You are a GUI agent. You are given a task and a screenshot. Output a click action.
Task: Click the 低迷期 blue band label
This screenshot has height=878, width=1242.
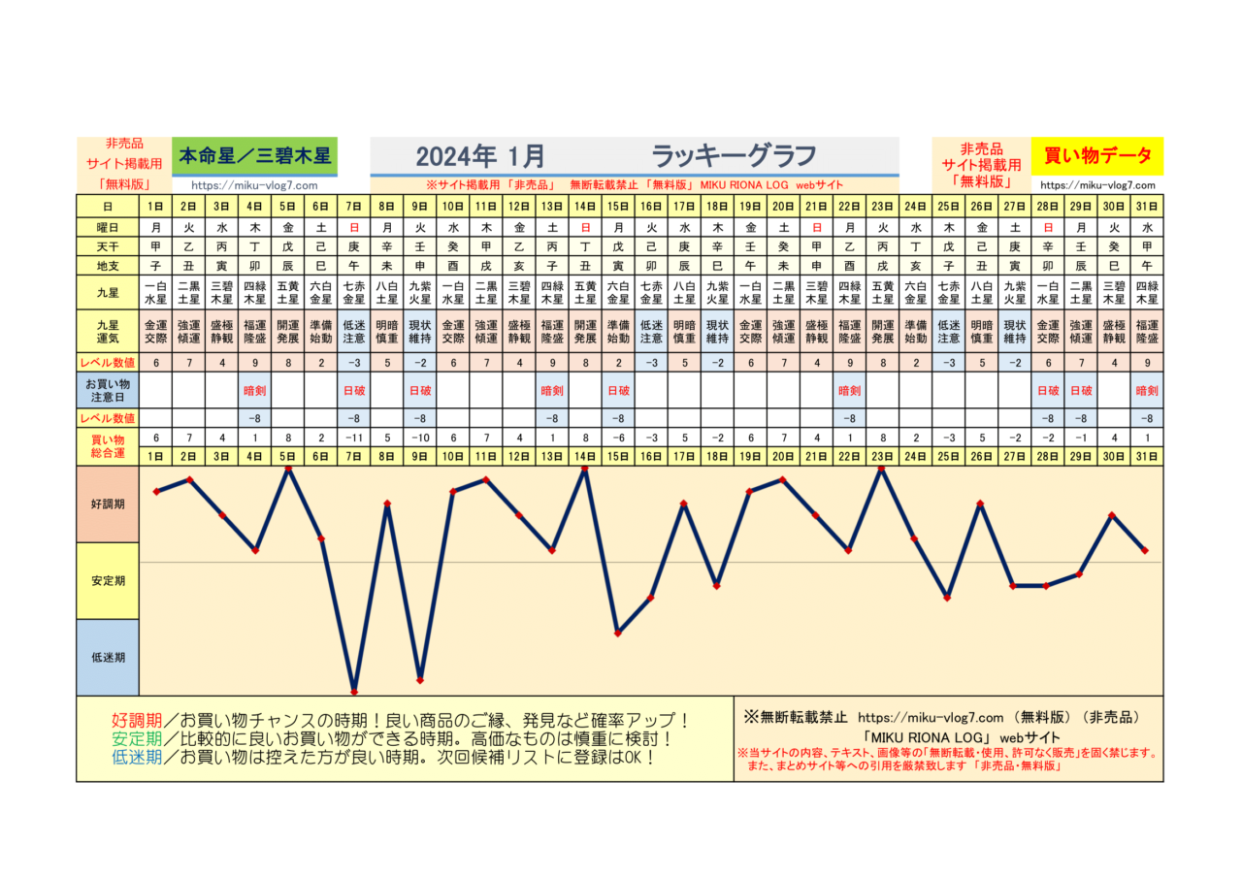click(107, 657)
